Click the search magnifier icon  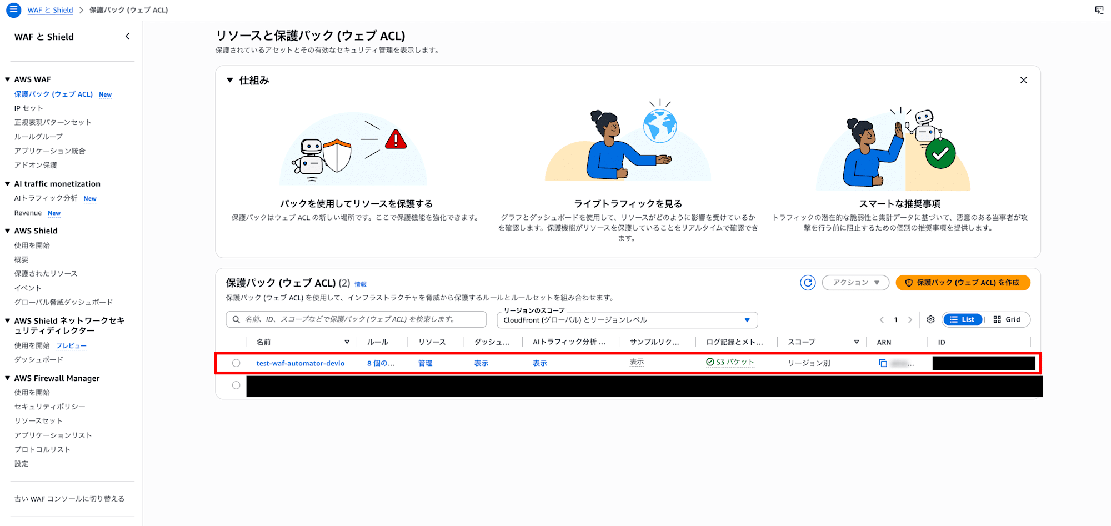click(236, 319)
